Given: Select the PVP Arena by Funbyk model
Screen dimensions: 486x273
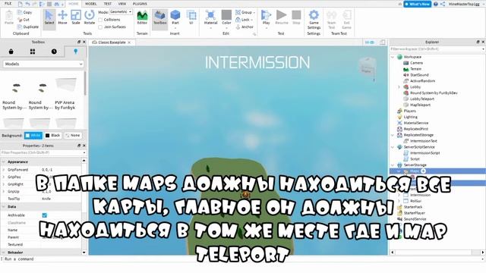Looking at the screenshot, I should 66,93.
